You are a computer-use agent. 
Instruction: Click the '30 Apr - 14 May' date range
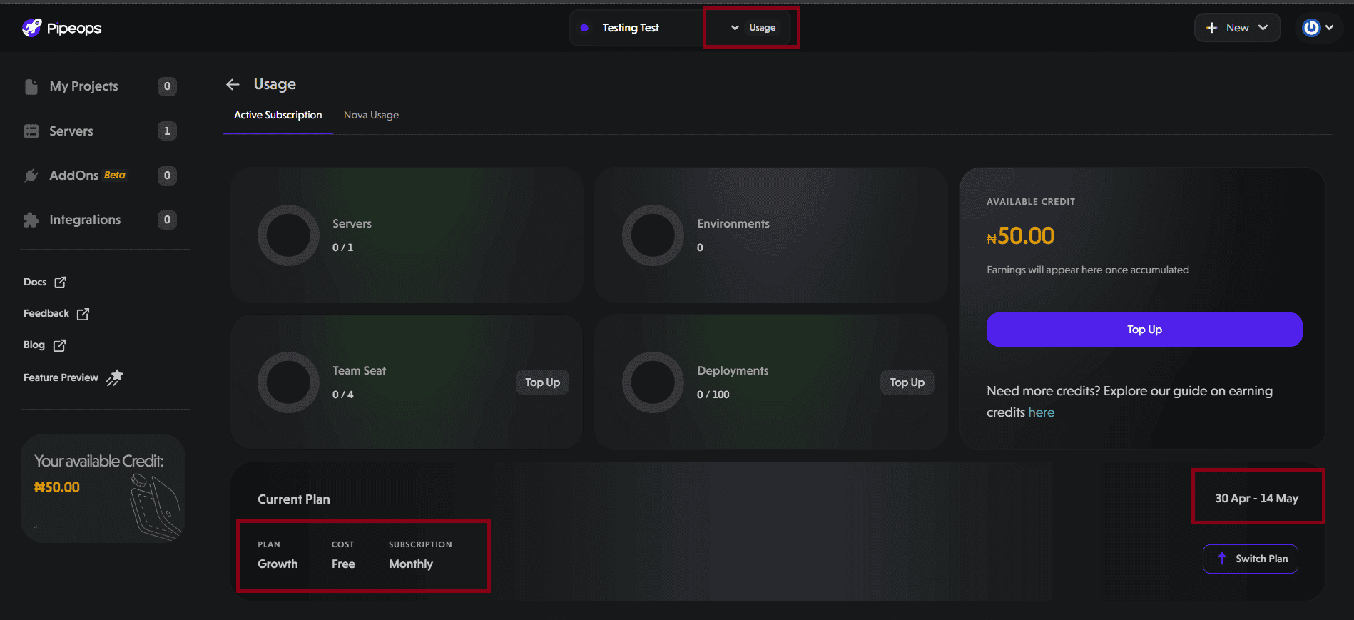[x=1256, y=499]
